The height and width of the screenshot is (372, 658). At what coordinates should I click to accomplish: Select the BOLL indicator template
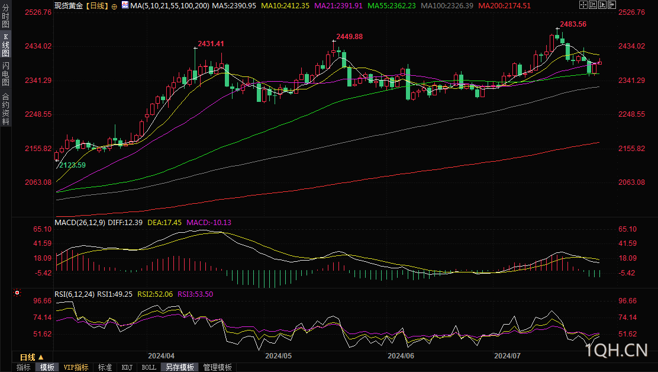tap(149, 367)
